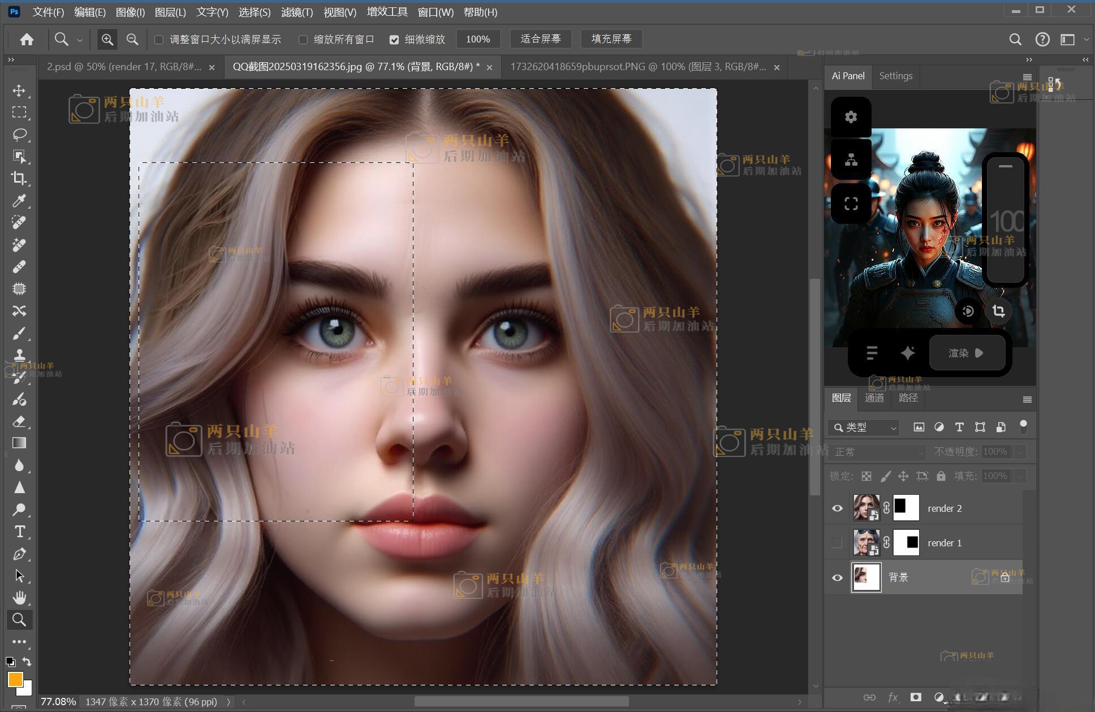This screenshot has height=712, width=1095.
Task: Click the zoom out magnifier icon
Action: [132, 39]
